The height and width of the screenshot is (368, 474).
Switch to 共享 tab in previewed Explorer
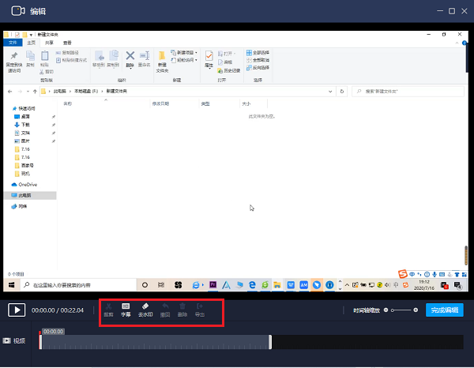pyautogui.click(x=49, y=43)
